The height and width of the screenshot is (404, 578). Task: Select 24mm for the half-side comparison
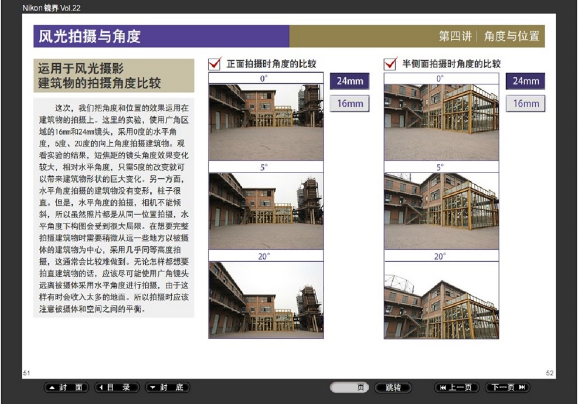click(526, 81)
